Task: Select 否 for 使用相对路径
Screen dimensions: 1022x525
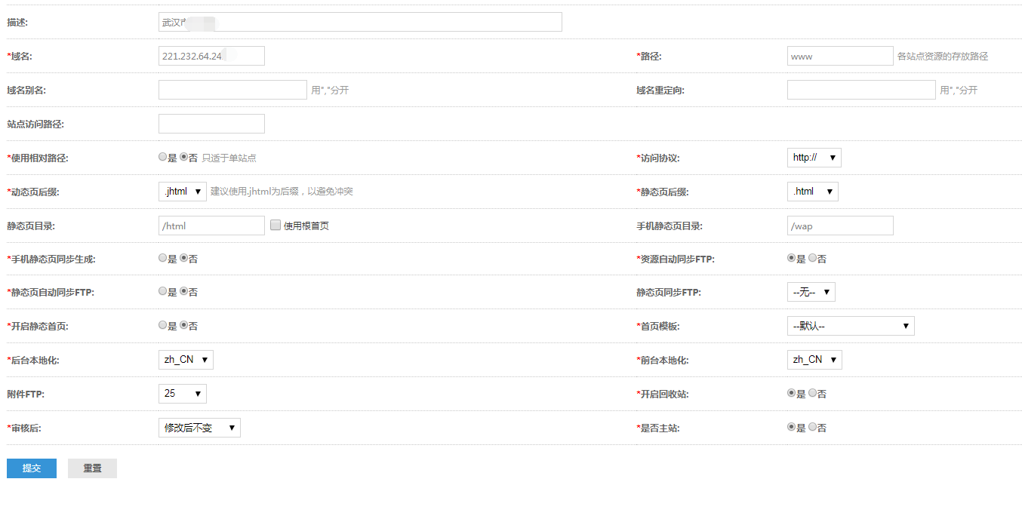Action: [183, 158]
